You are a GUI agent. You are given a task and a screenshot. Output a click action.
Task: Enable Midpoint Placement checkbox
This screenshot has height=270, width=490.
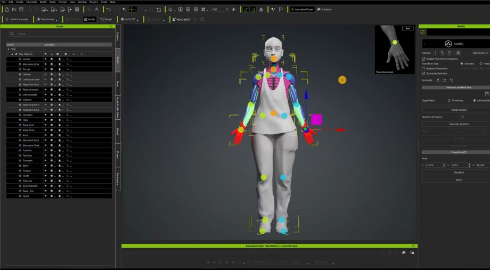pyautogui.click(x=423, y=69)
